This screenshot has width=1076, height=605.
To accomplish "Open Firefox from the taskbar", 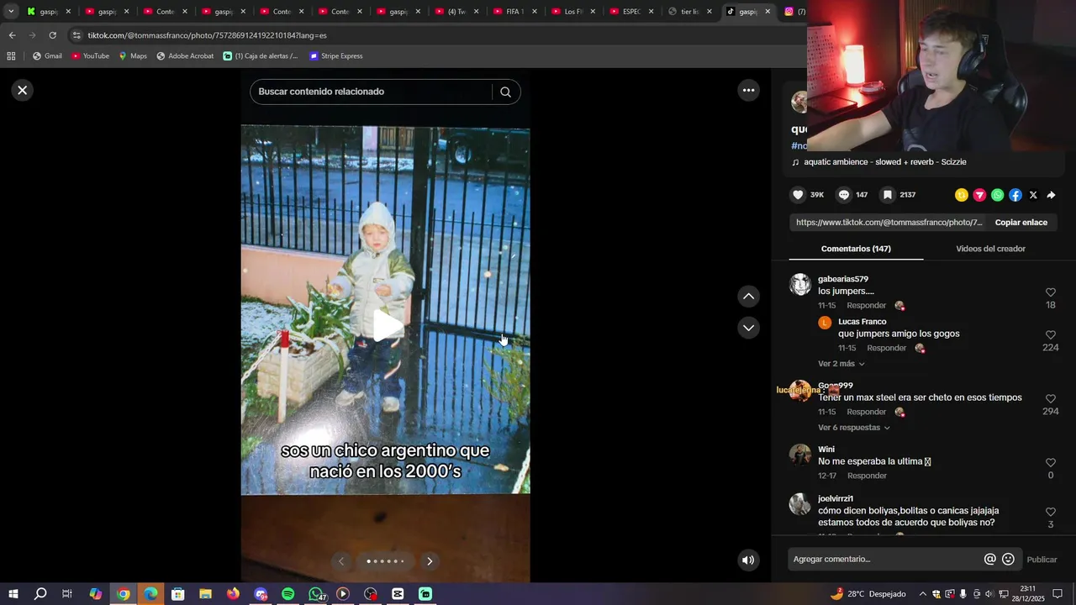I will pyautogui.click(x=233, y=594).
